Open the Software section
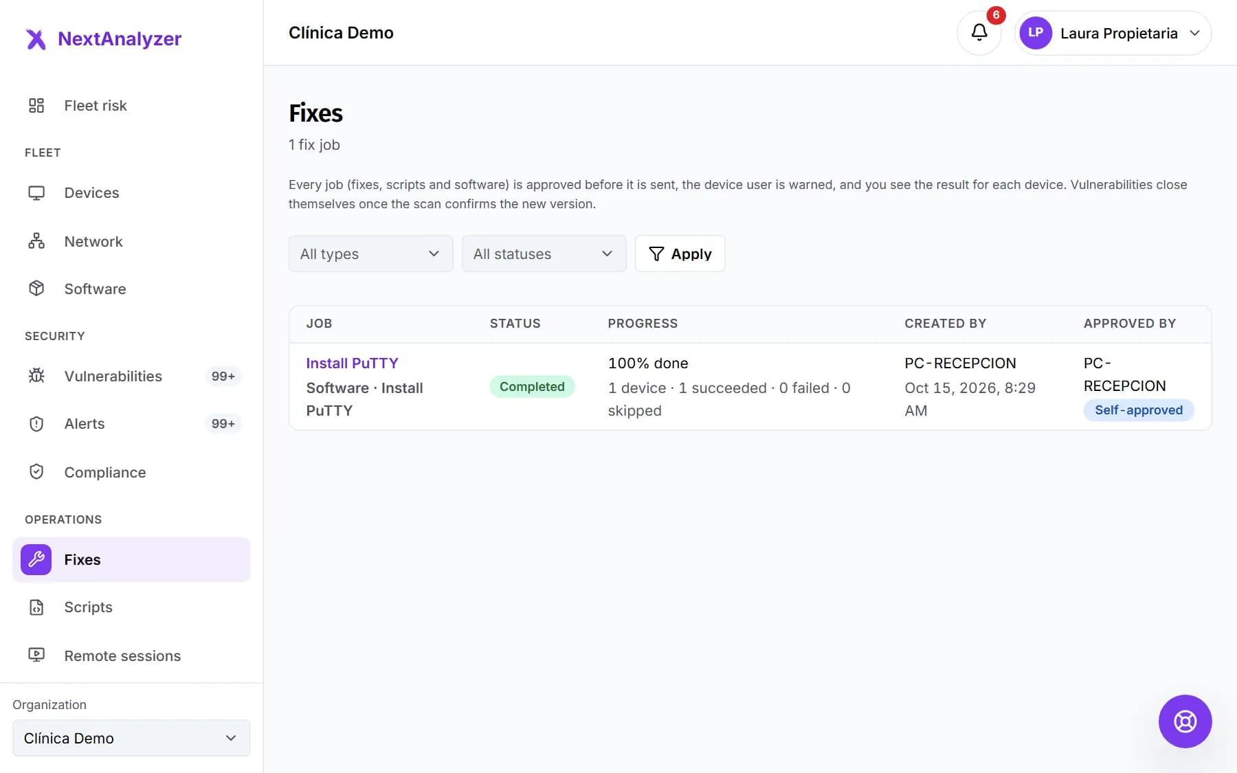 (131, 289)
